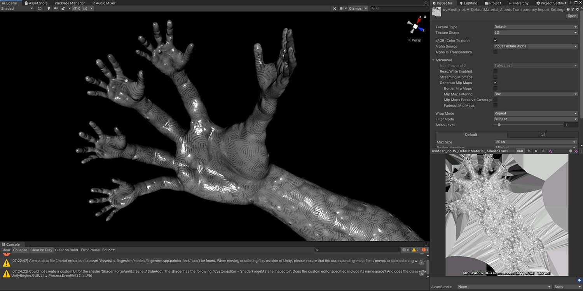583x291 pixels.
Task: Click the scene view lock icon
Action: [x=425, y=17]
